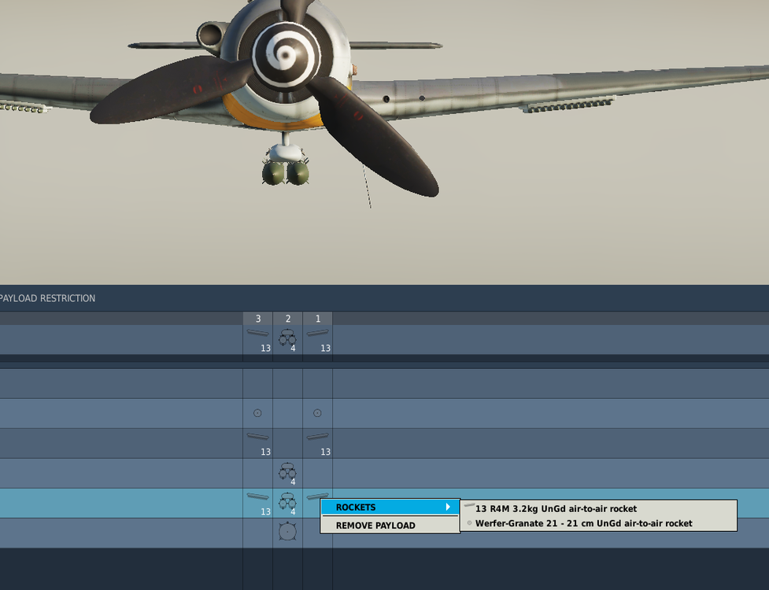Screen dimensions: 769x590
Task: Click the PAYLOAD RESTRICTION header bar
Action: (x=47, y=298)
